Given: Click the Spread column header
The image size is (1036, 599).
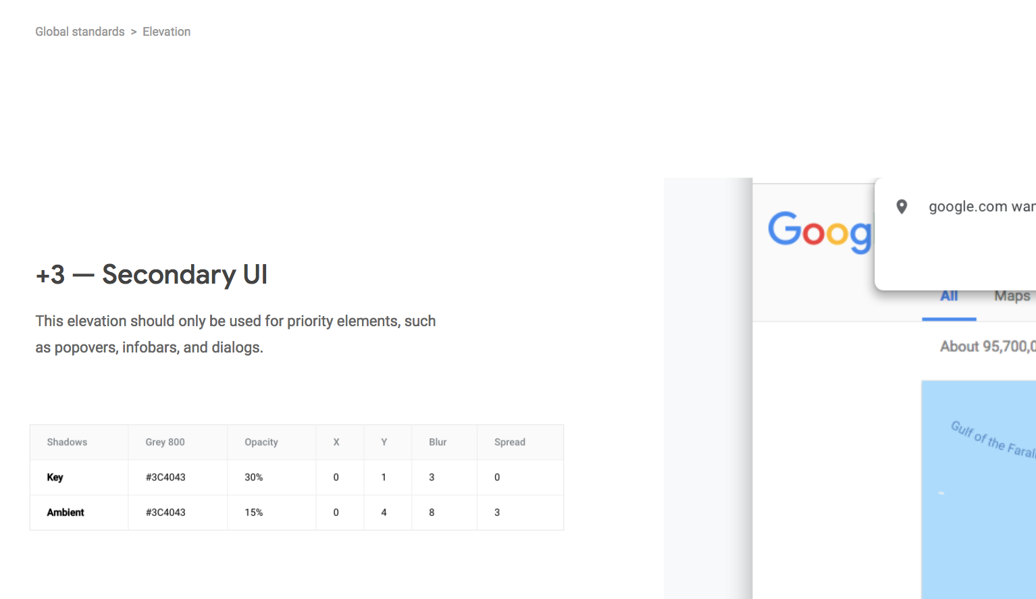Looking at the screenshot, I should 510,442.
